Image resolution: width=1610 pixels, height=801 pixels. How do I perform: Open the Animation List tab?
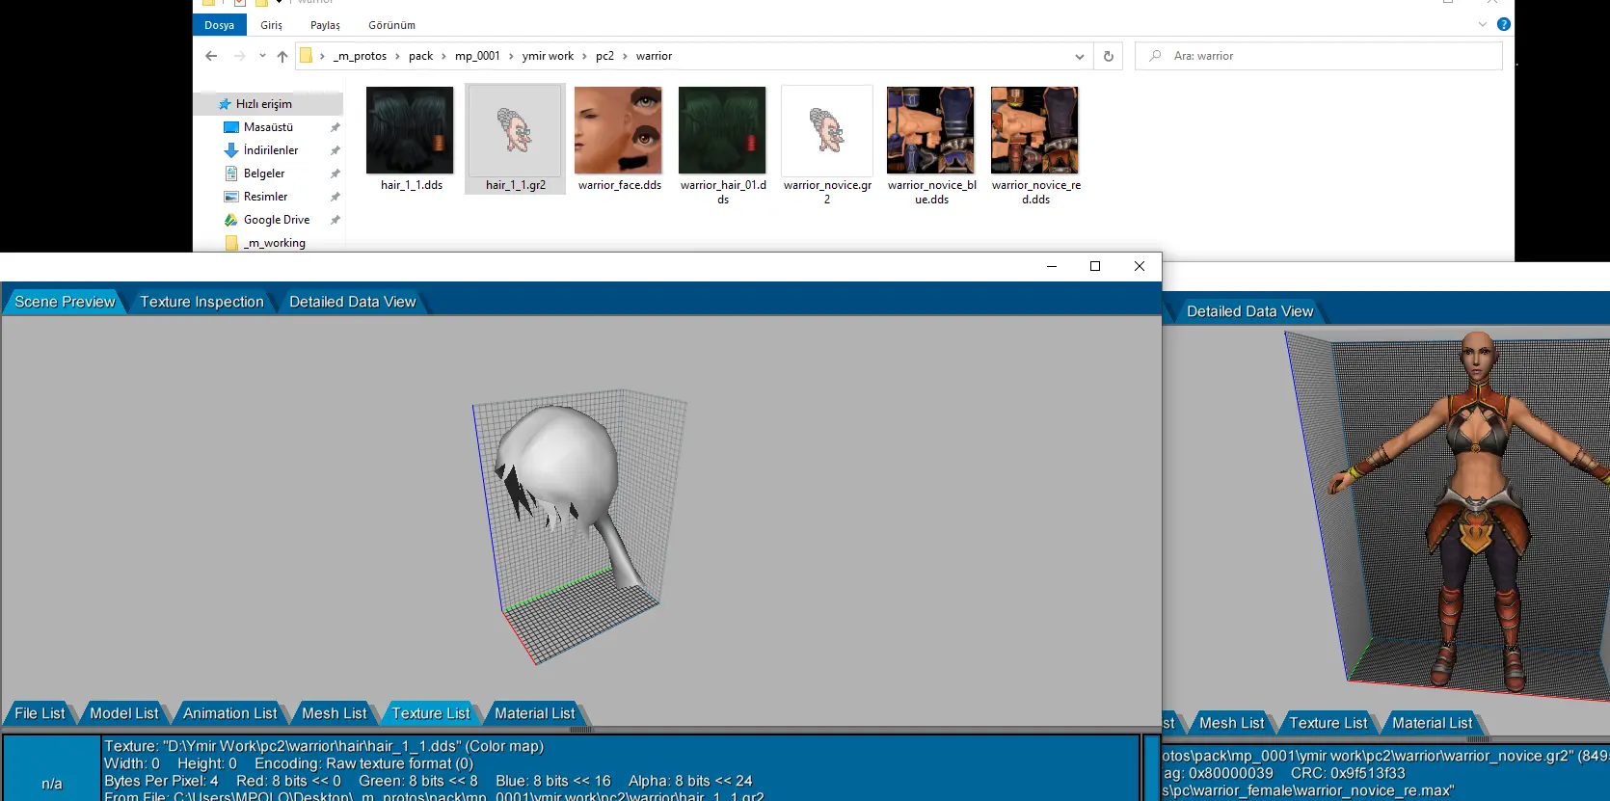(x=229, y=713)
